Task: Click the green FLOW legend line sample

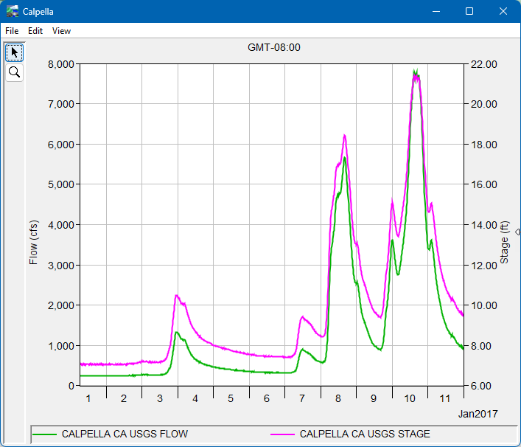Action: pyautogui.click(x=45, y=434)
